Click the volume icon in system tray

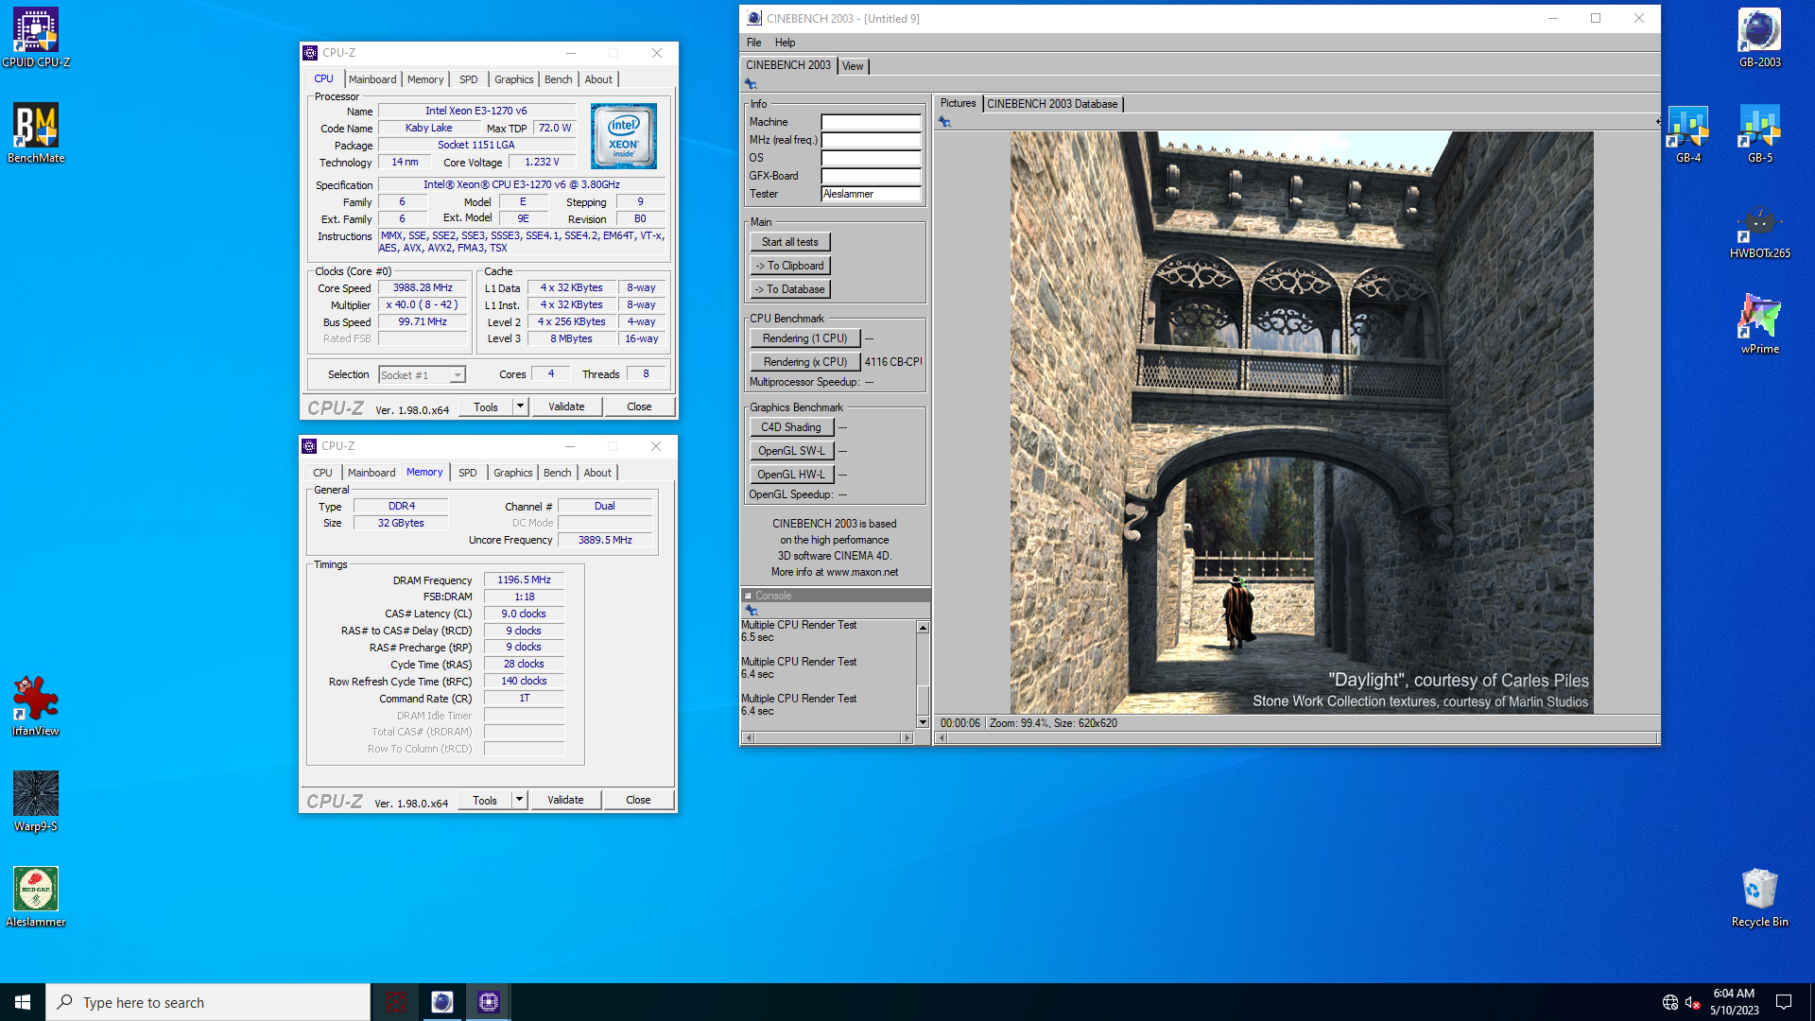[1693, 1002]
